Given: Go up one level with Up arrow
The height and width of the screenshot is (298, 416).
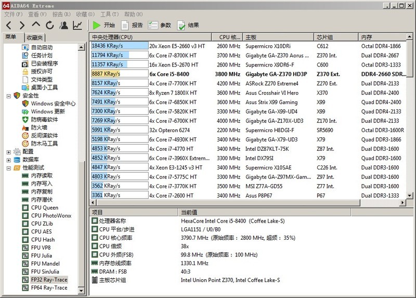Looking at the screenshot, I should click(36, 24).
